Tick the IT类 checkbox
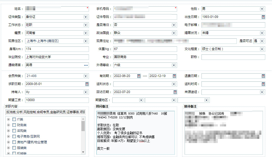 click(x=14, y=119)
